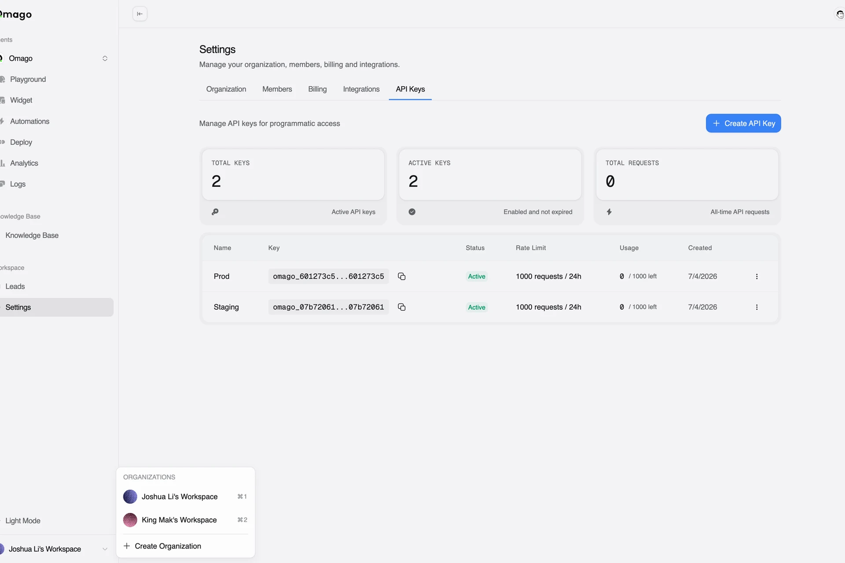Switch to King Mak's Workspace
This screenshot has height=563, width=845.
point(185,520)
